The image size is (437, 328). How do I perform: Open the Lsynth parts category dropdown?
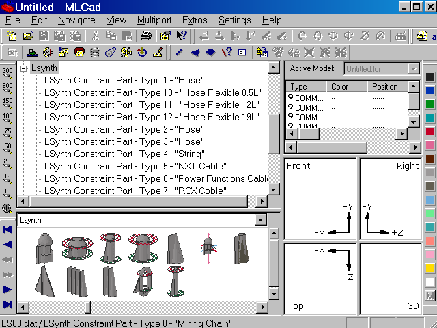click(260, 220)
